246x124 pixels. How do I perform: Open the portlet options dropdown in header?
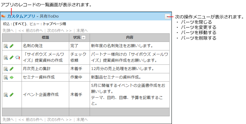point(167,17)
